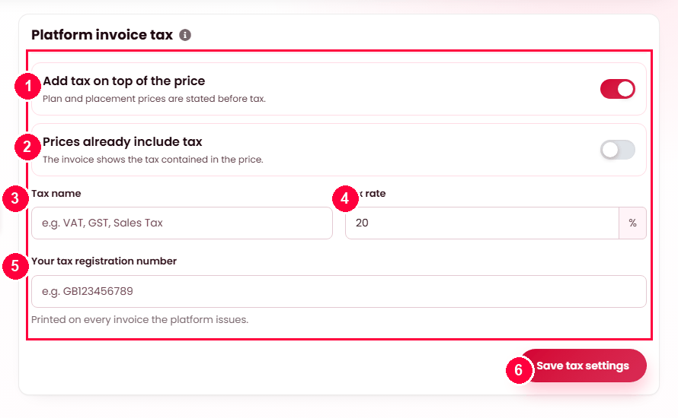Click the red number 5 marker
Screen dimensions: 678x418
[x=15, y=266]
